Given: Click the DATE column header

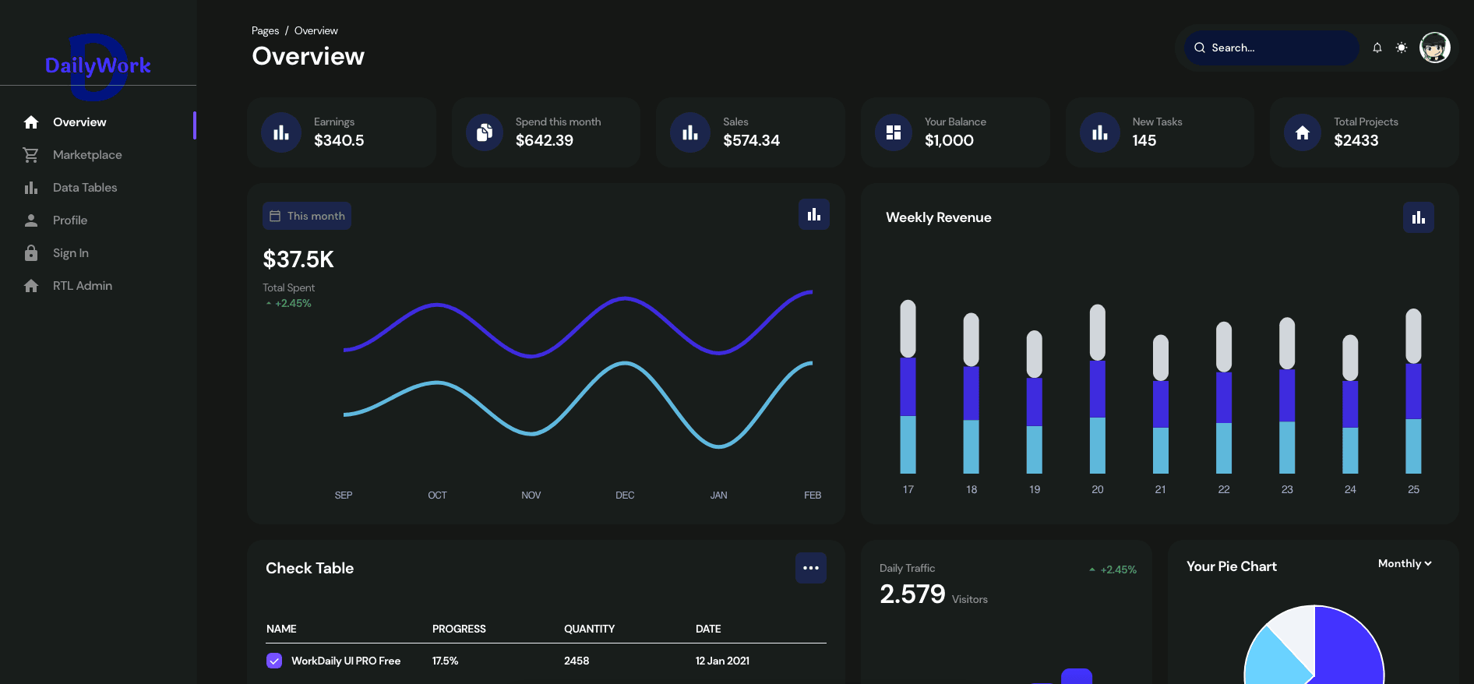Looking at the screenshot, I should (708, 629).
